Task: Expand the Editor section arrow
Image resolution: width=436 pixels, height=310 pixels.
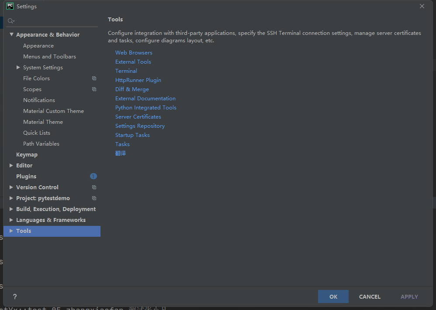Action: [11, 165]
